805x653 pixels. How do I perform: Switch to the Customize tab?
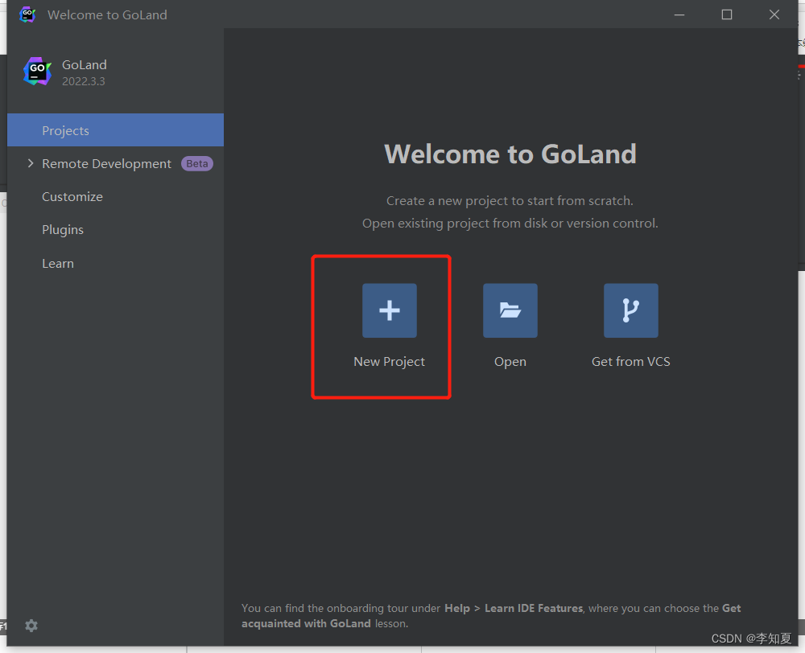pyautogui.click(x=115, y=196)
